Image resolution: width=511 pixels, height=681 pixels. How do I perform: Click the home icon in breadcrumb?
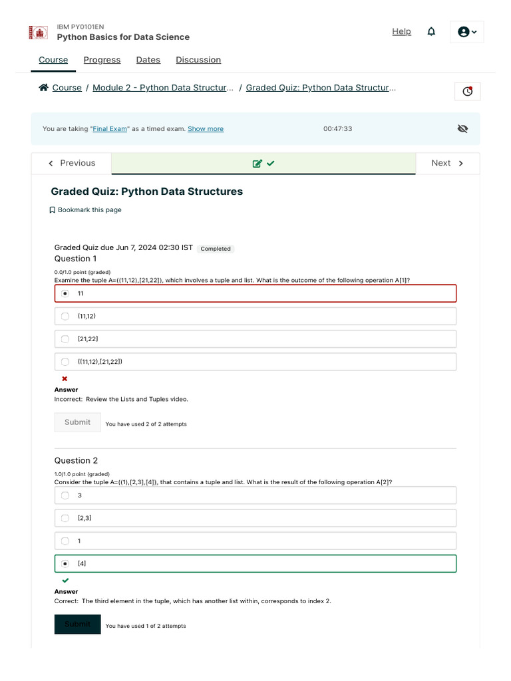pyautogui.click(x=43, y=88)
